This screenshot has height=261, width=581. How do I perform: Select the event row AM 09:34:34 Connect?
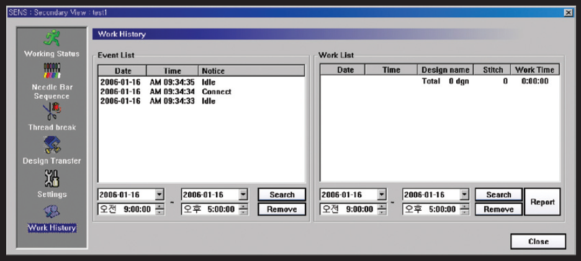(x=201, y=91)
